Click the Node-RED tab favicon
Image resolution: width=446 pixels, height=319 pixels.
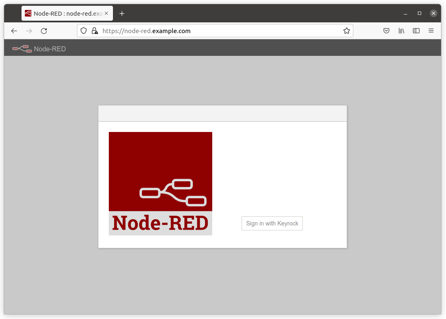pos(28,13)
